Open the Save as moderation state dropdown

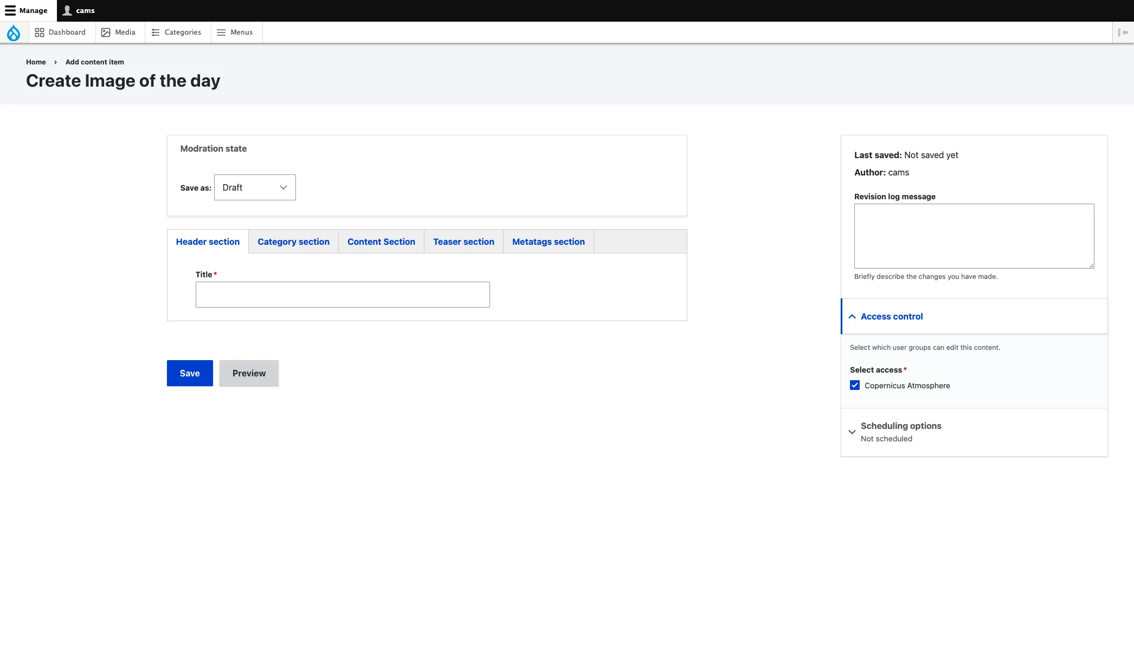tap(255, 187)
